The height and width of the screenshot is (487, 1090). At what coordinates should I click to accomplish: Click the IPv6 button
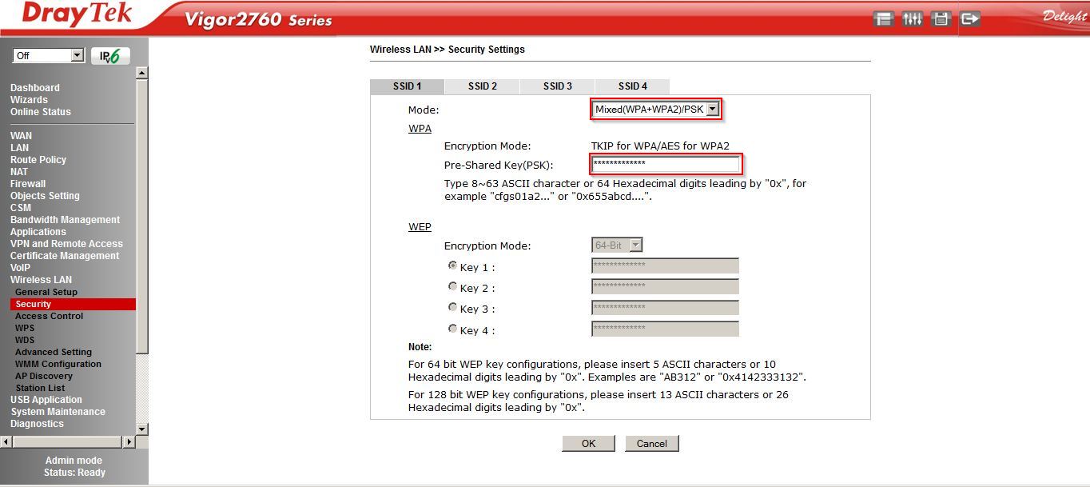point(110,56)
